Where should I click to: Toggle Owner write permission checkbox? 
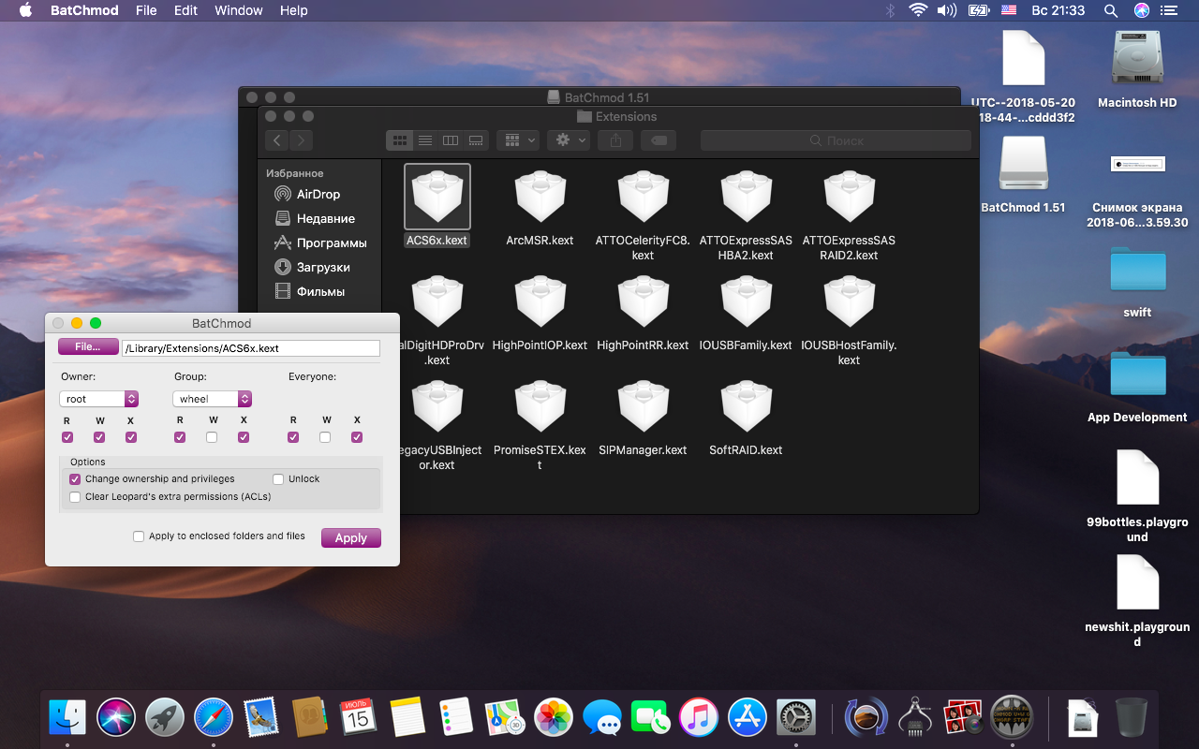[99, 437]
